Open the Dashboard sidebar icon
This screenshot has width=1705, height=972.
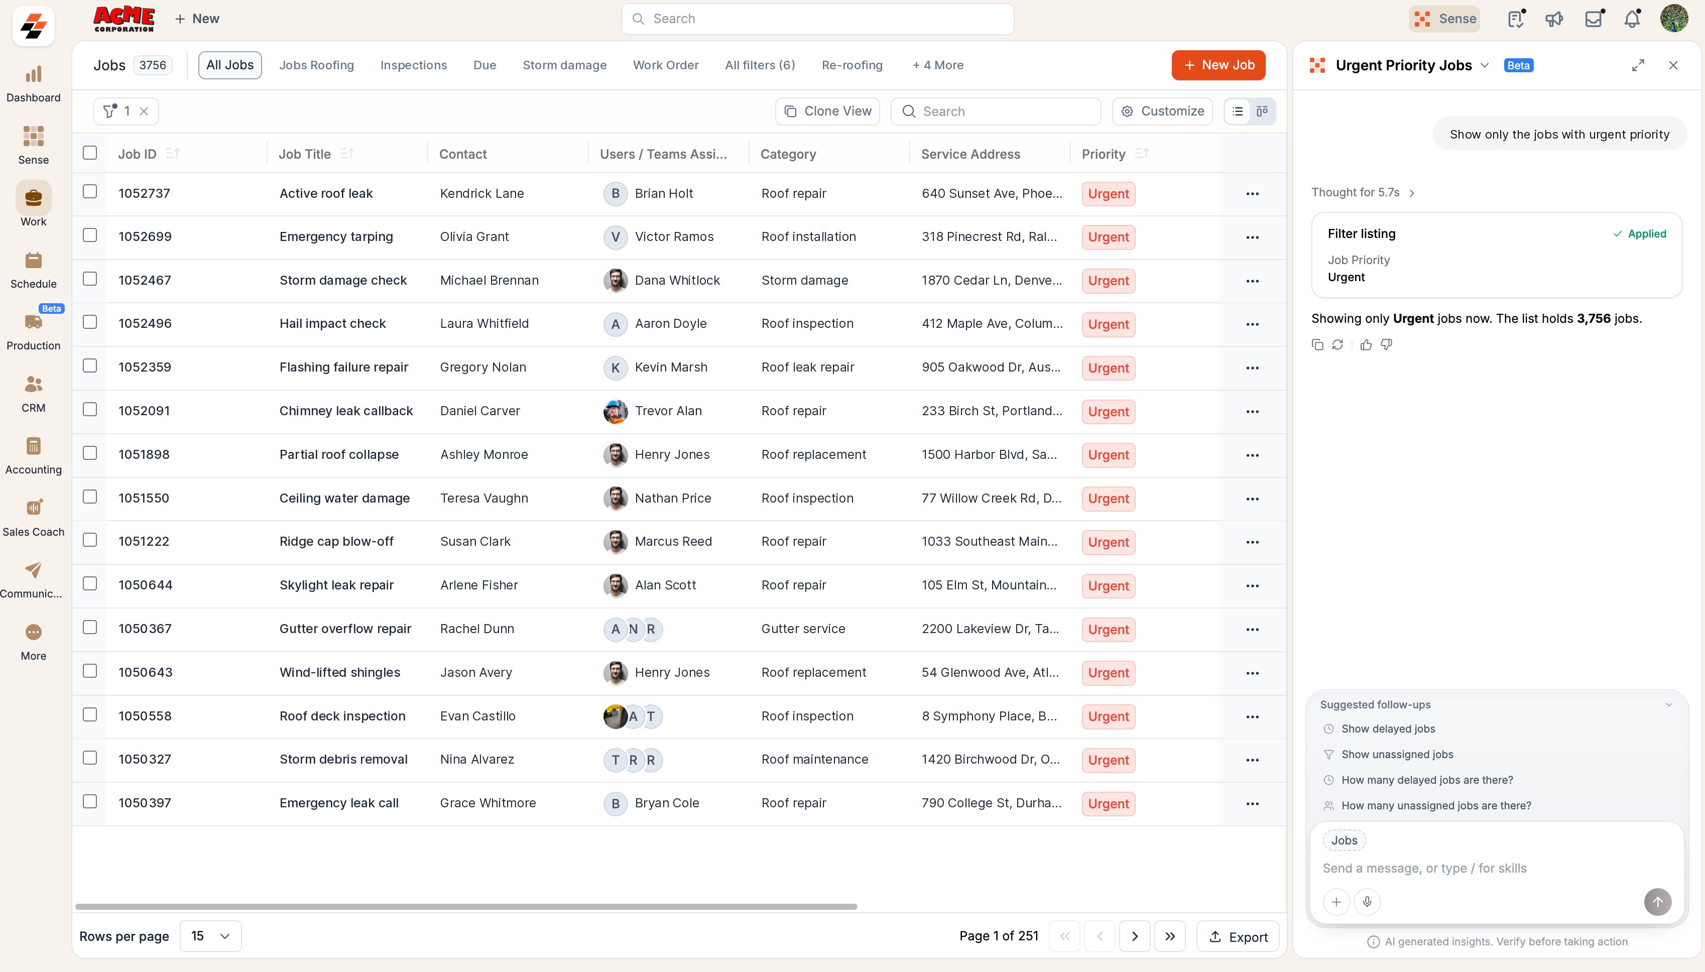33,74
